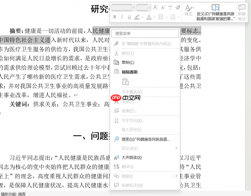
Task: Expand the font color dropdown arrow
Action: coord(154,17)
